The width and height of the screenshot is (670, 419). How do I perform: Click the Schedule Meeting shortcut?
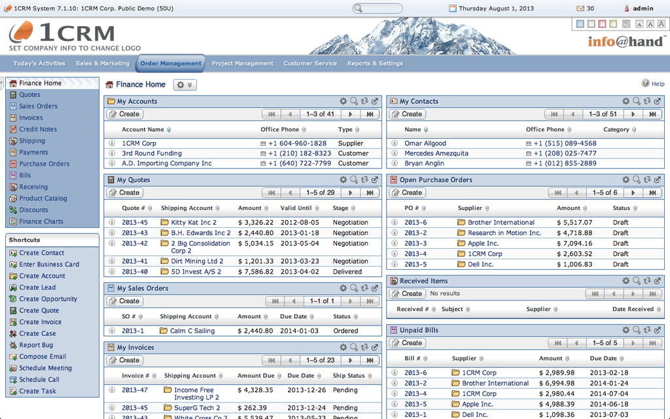[45, 368]
